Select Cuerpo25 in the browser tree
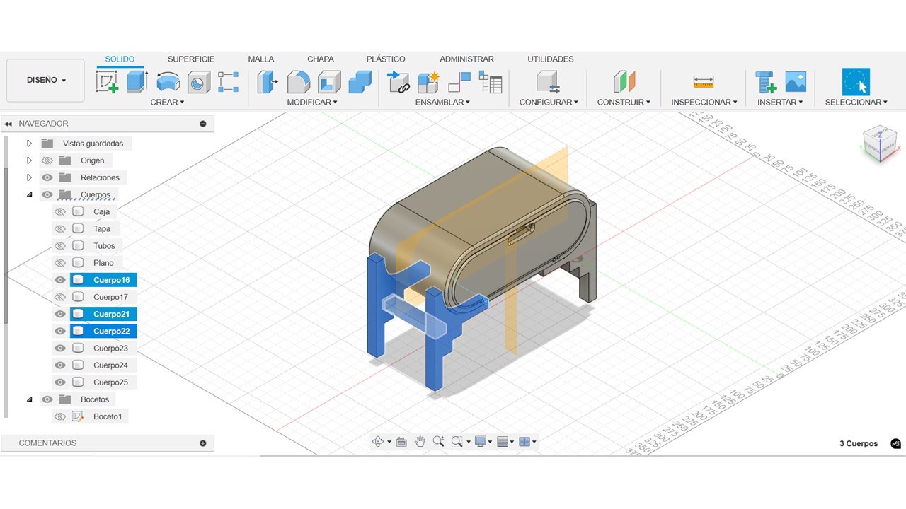906x509 pixels. pyautogui.click(x=110, y=382)
